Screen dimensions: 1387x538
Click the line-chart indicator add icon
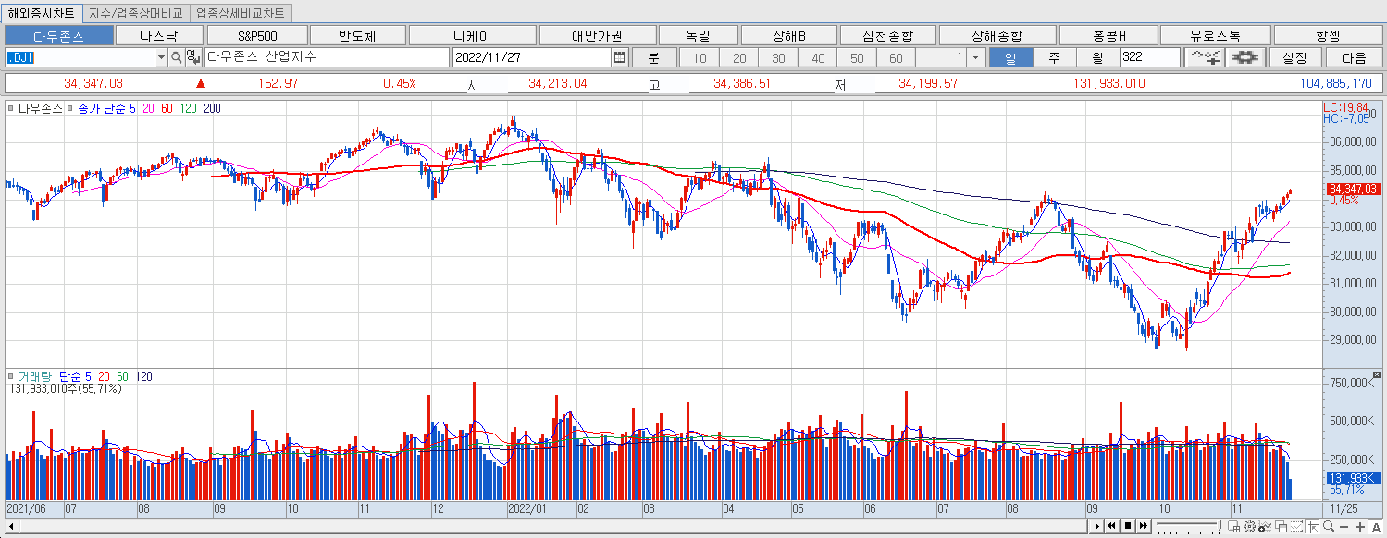(x=1204, y=57)
